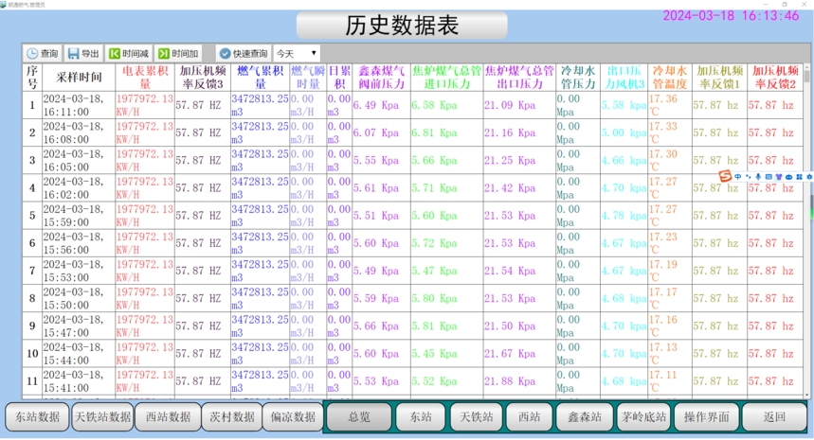Click the 快速查询 (Quick query) checkmark icon
This screenshot has height=440, width=814.
click(225, 54)
